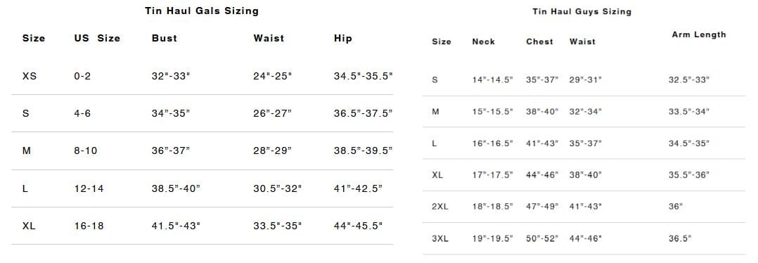758x263 pixels.
Task: Select the 3XL row in Guys table
Action: (584, 238)
